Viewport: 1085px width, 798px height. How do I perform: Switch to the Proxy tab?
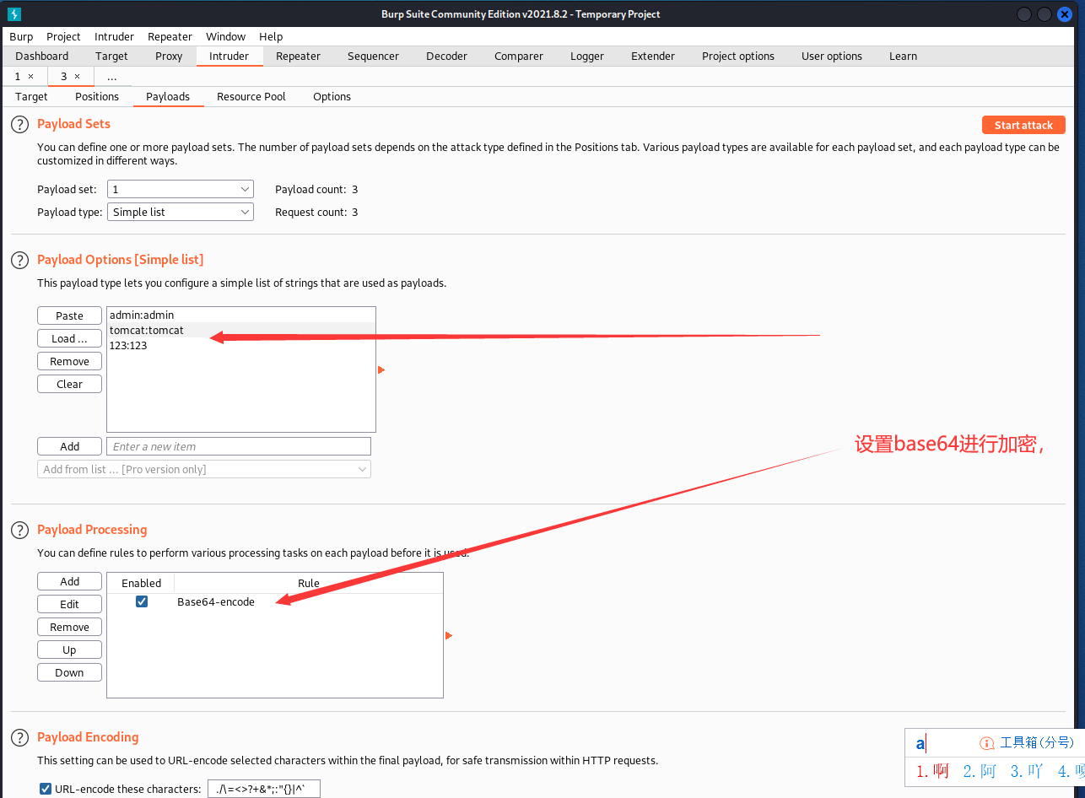[x=169, y=57]
